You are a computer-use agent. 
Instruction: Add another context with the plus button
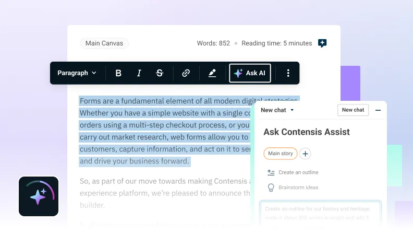(x=305, y=154)
